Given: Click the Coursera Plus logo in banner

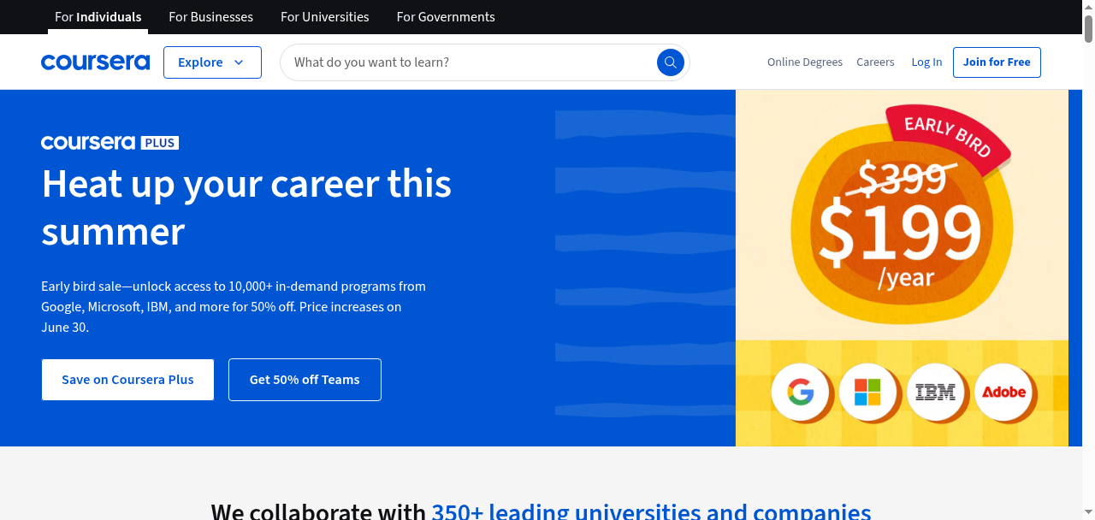Looking at the screenshot, I should (109, 143).
